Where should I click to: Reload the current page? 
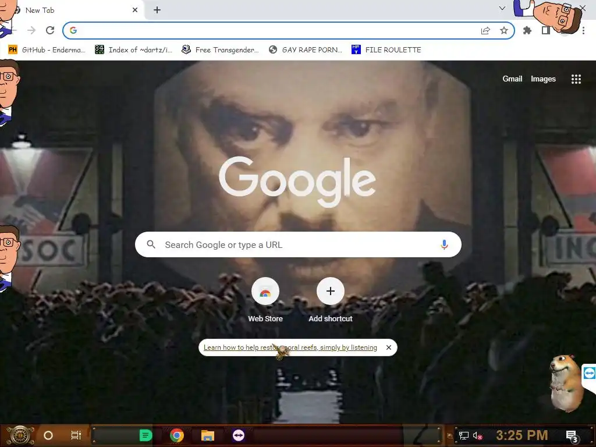[50, 30]
